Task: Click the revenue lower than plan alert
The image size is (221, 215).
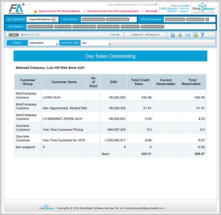Action: click(113, 11)
